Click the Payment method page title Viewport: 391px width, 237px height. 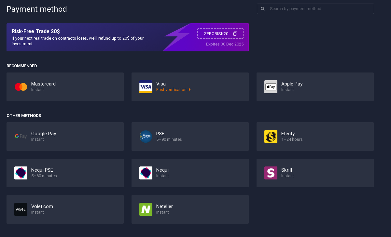[x=37, y=9]
